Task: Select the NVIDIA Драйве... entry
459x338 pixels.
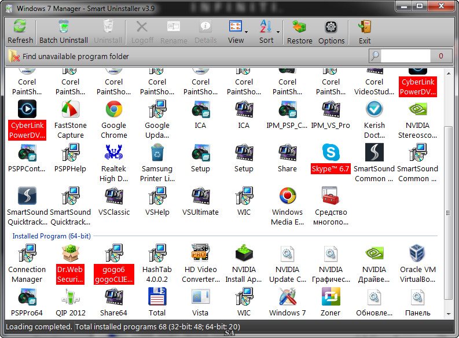Action: click(x=374, y=263)
